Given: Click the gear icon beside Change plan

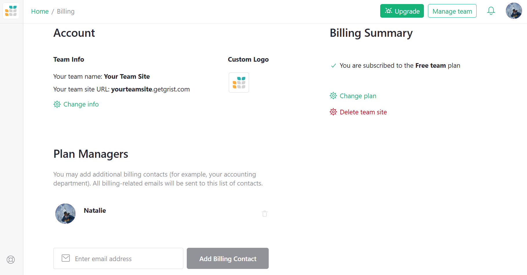Looking at the screenshot, I should 333,96.
